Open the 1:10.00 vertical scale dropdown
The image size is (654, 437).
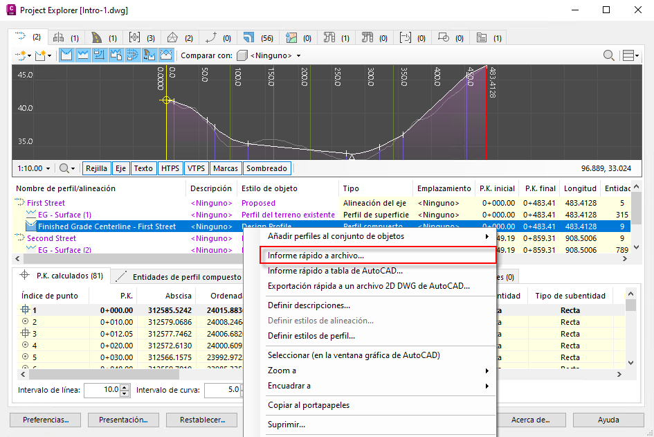[x=33, y=168]
